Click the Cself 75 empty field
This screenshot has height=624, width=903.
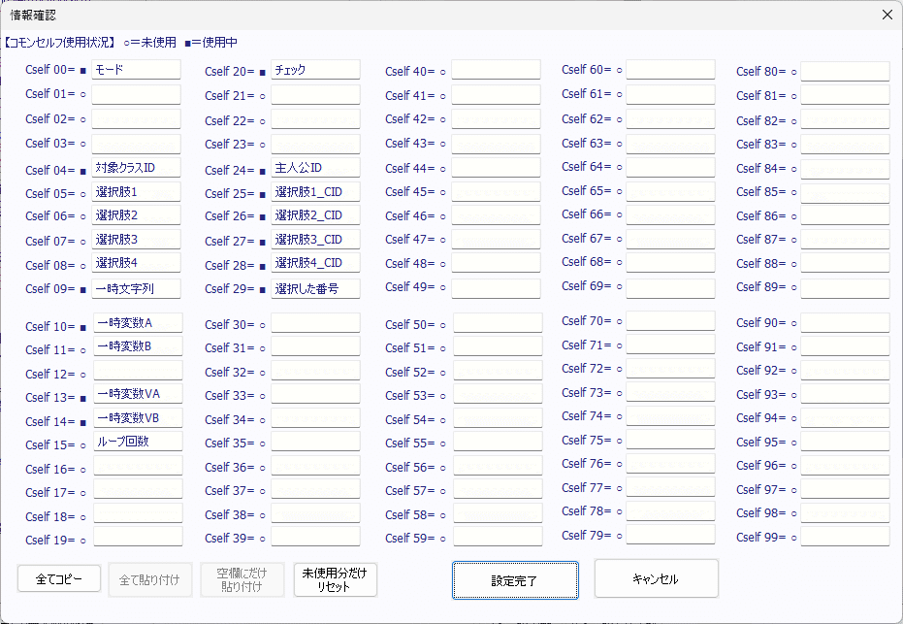coord(670,440)
